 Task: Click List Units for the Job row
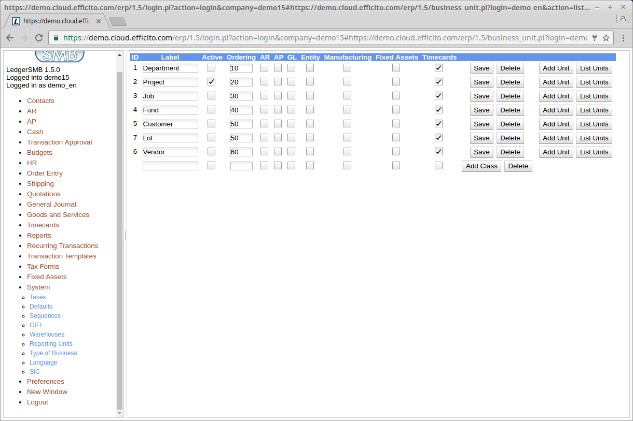tap(594, 96)
